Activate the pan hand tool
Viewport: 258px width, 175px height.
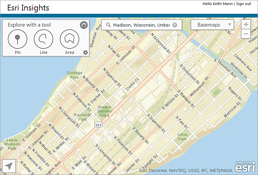pyautogui.click(x=84, y=25)
